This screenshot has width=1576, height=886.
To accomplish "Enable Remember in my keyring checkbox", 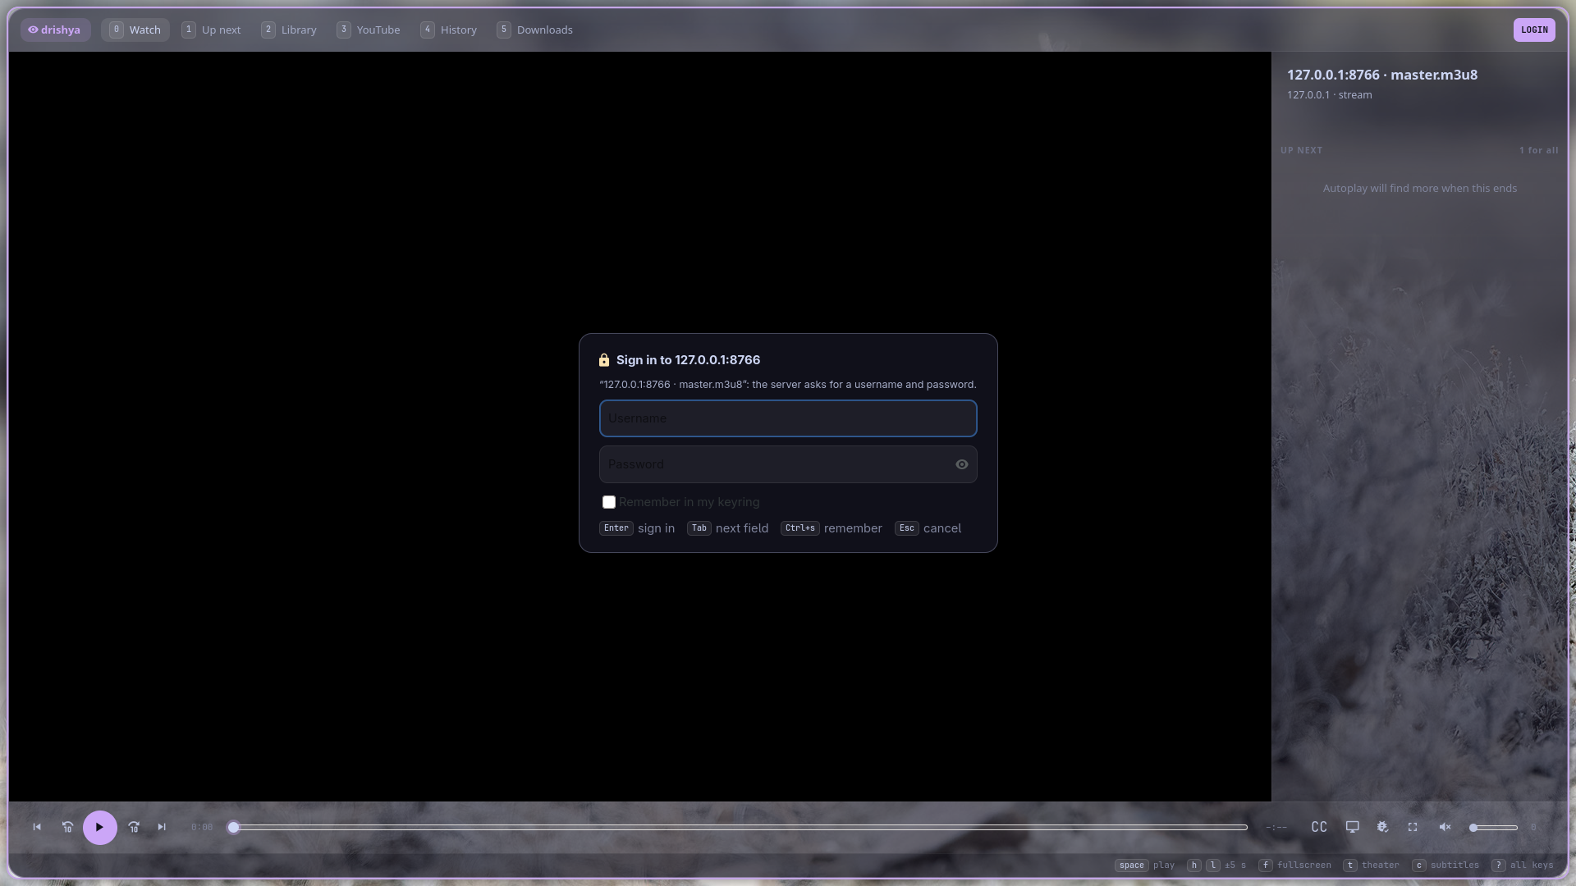I will [x=609, y=502].
